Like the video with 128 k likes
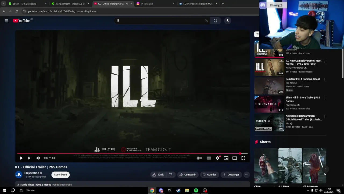This screenshot has height=194, width=344. tap(158, 175)
